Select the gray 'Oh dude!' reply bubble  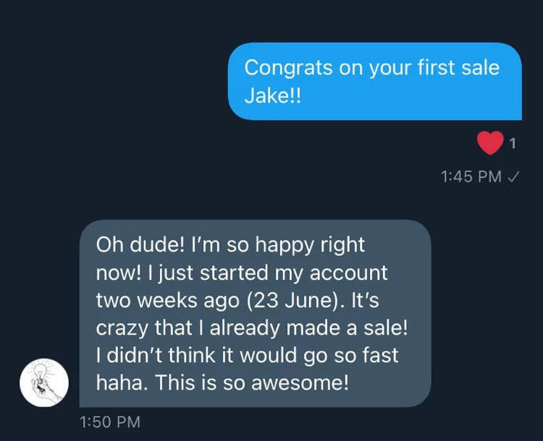[x=254, y=313]
